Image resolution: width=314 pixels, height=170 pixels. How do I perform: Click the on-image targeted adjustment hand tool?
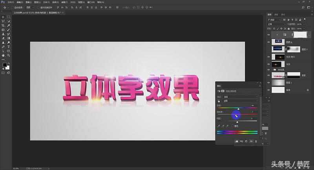click(219, 101)
